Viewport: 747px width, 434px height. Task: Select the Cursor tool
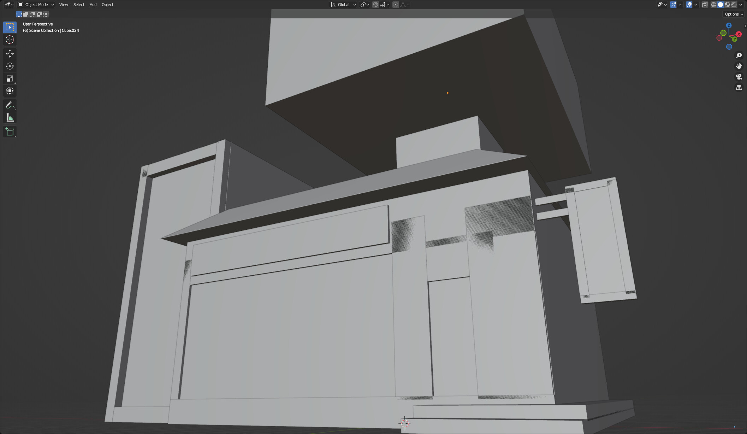(10, 40)
